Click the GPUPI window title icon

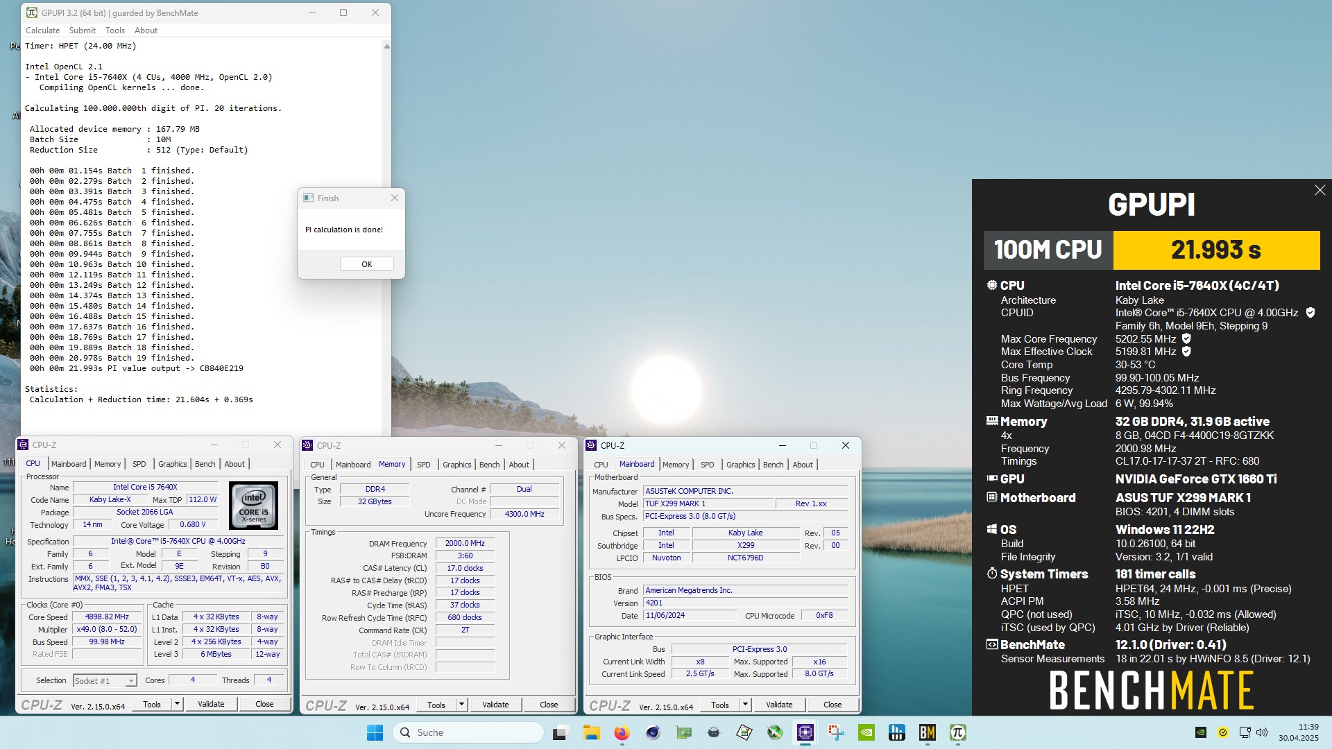point(32,12)
